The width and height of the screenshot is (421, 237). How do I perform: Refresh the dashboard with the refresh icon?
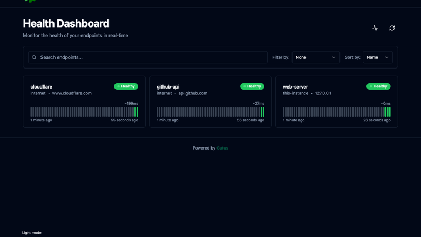pos(392,28)
